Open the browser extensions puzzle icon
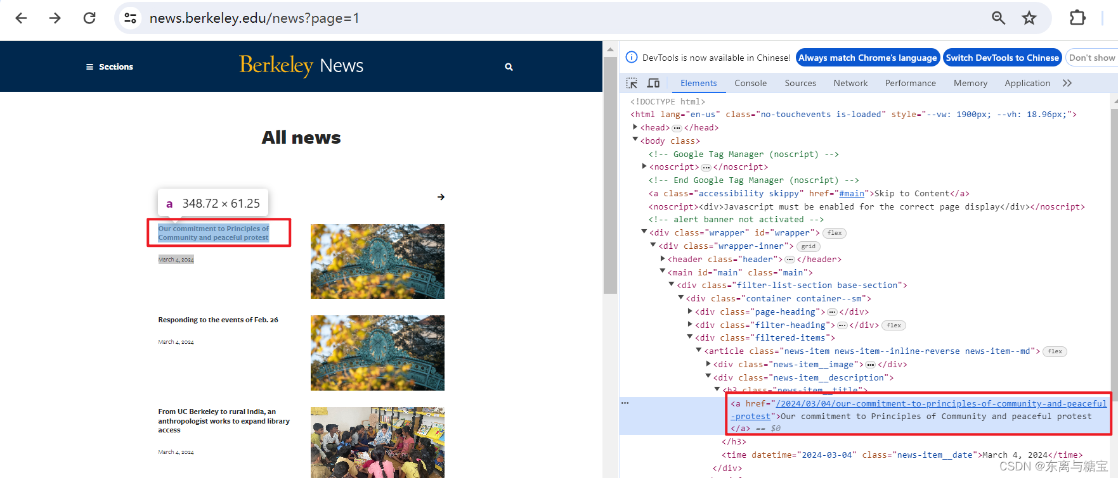This screenshot has width=1118, height=478. [x=1077, y=18]
